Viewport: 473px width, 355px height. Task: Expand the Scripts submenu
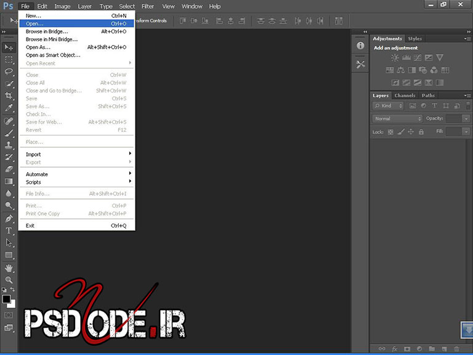76,182
